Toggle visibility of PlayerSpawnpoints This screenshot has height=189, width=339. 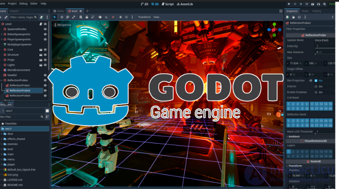point(45,39)
